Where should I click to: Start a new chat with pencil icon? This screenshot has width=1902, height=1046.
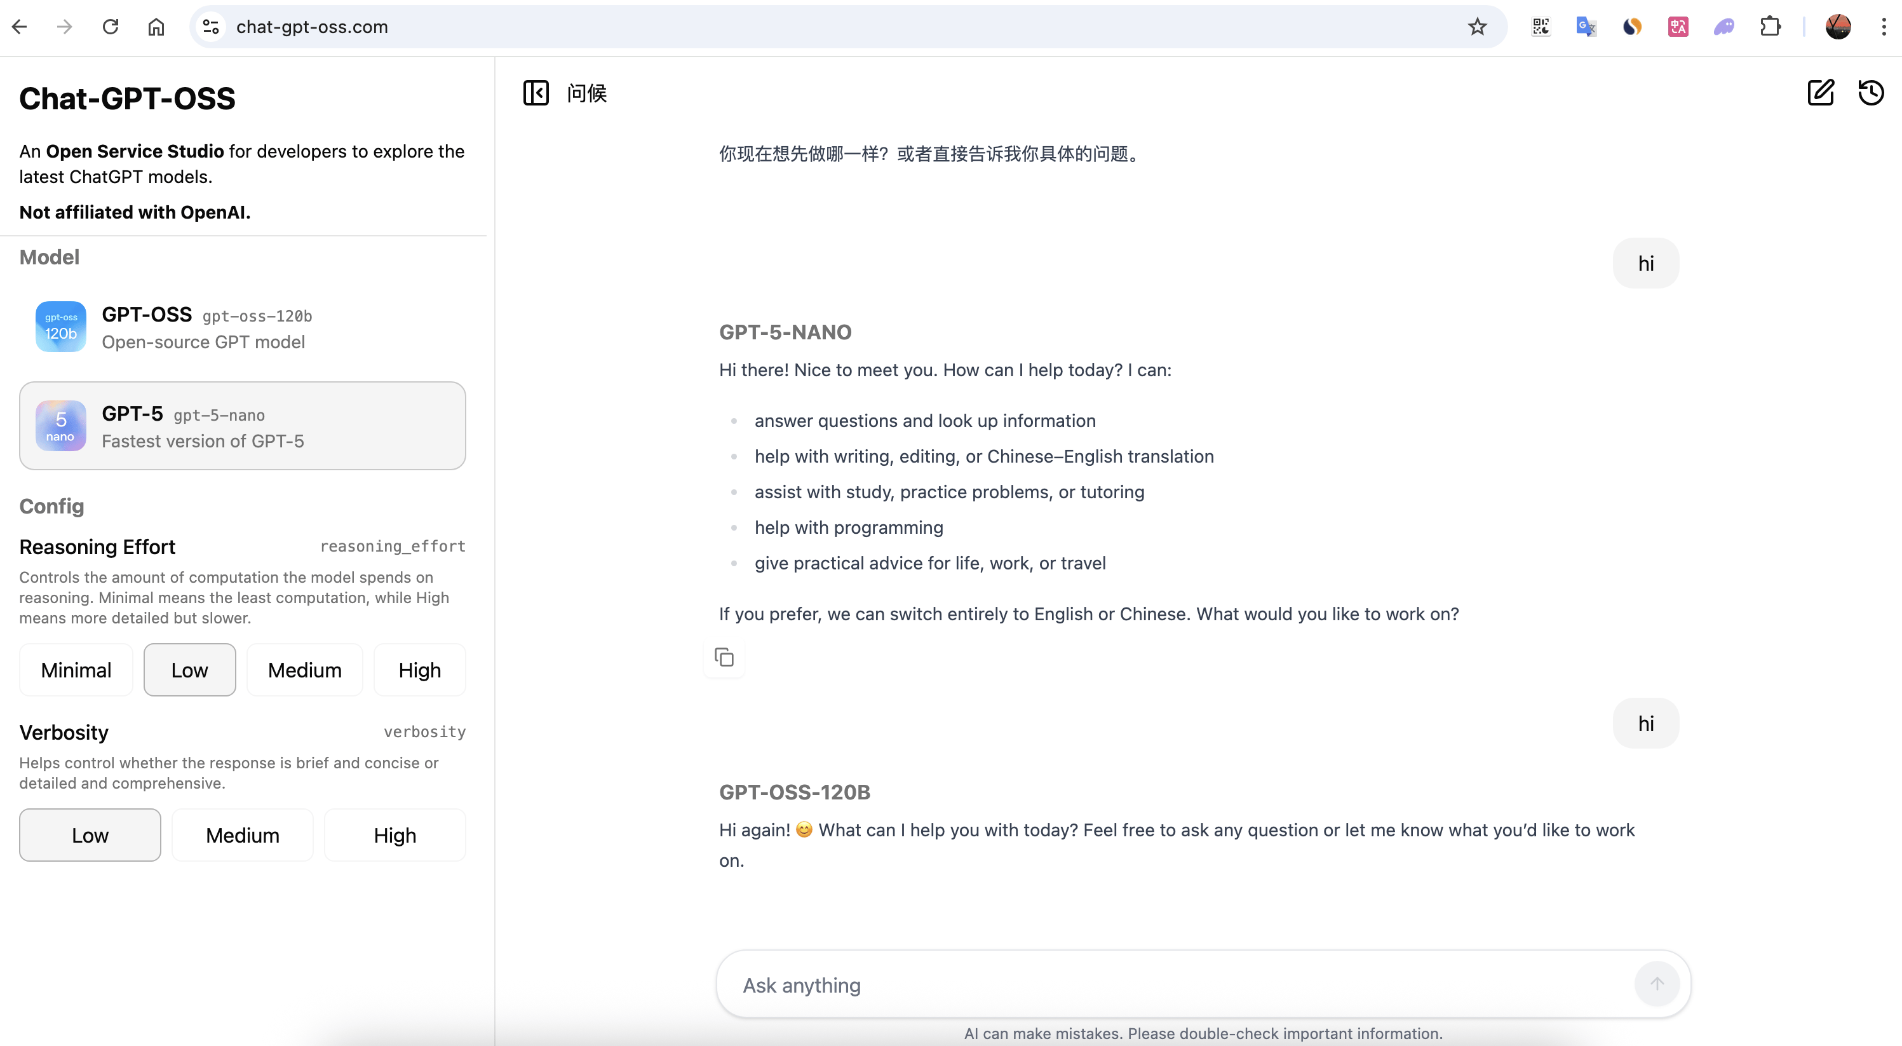1821,93
